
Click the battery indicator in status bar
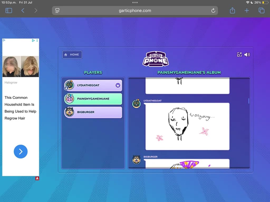tap(265, 2)
